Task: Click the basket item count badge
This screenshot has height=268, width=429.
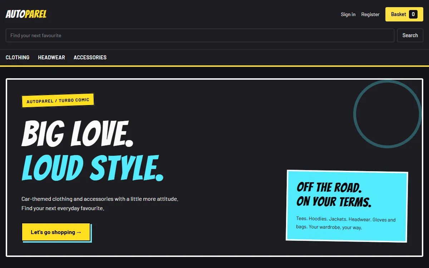Action: click(x=413, y=14)
